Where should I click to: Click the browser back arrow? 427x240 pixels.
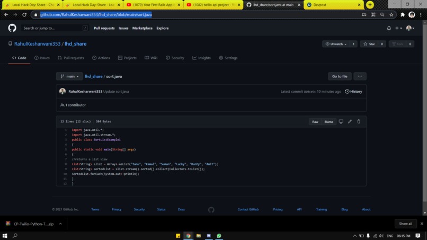pos(6,15)
